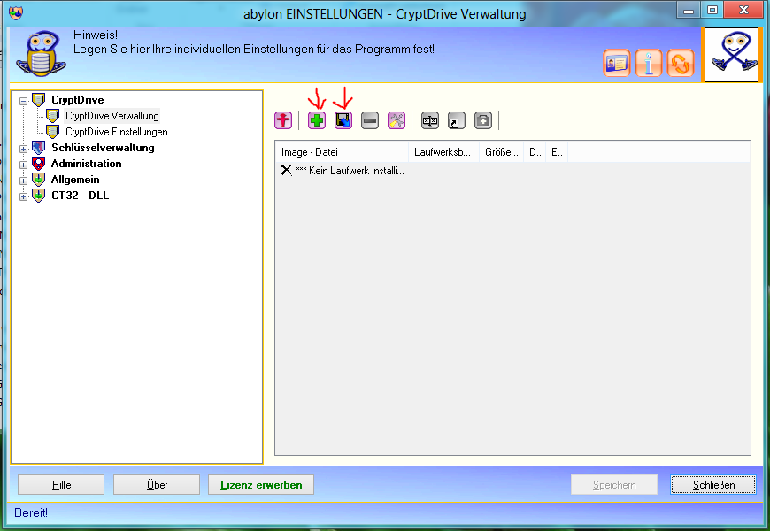Open CryptDrive Einstellungen tree item
This screenshot has height=531, width=770.
[x=116, y=132]
